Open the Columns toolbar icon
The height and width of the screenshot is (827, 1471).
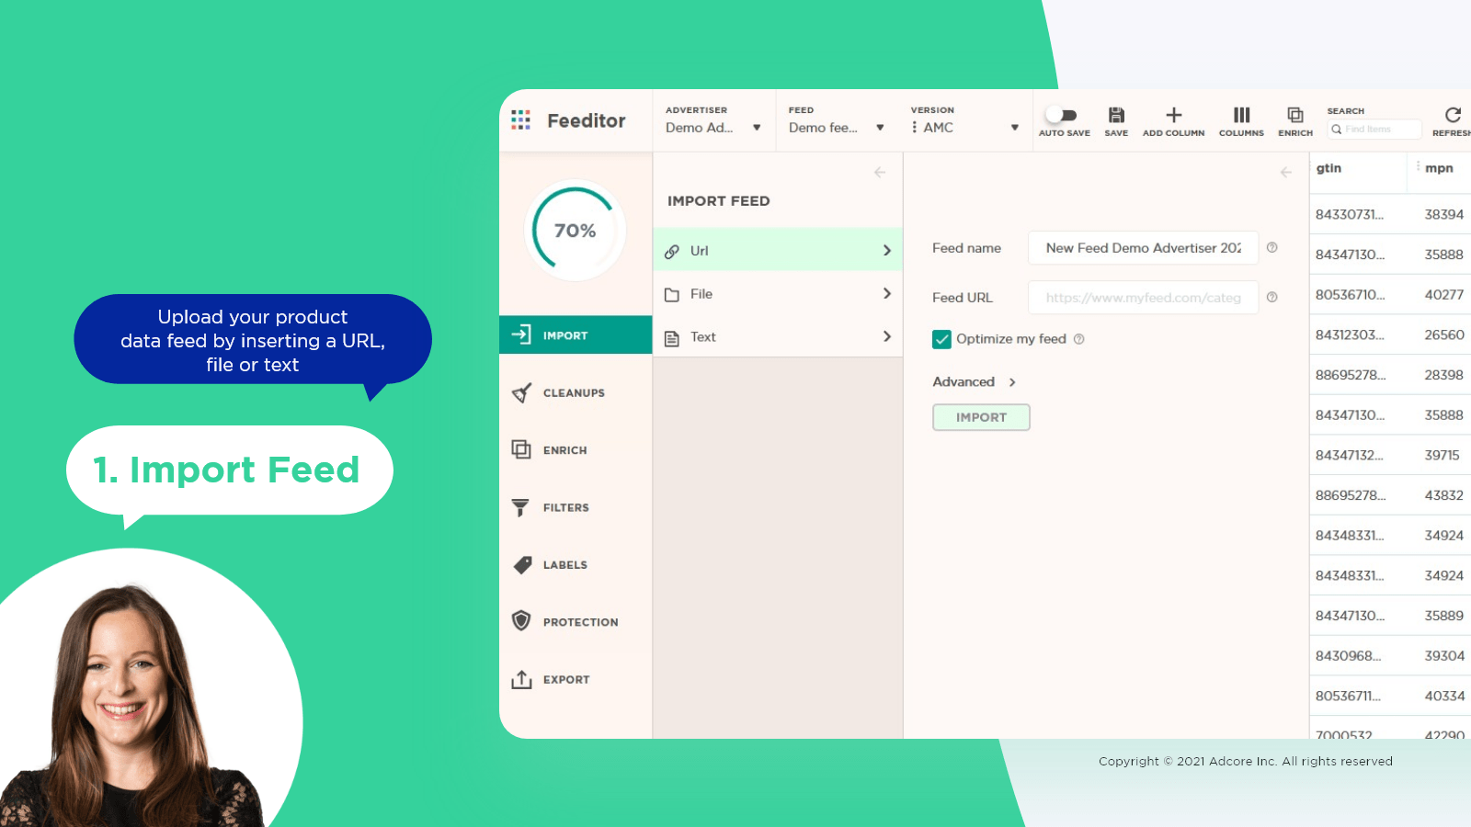[1241, 116]
